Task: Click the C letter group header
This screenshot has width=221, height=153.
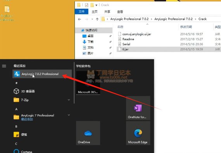Action: 16,144
